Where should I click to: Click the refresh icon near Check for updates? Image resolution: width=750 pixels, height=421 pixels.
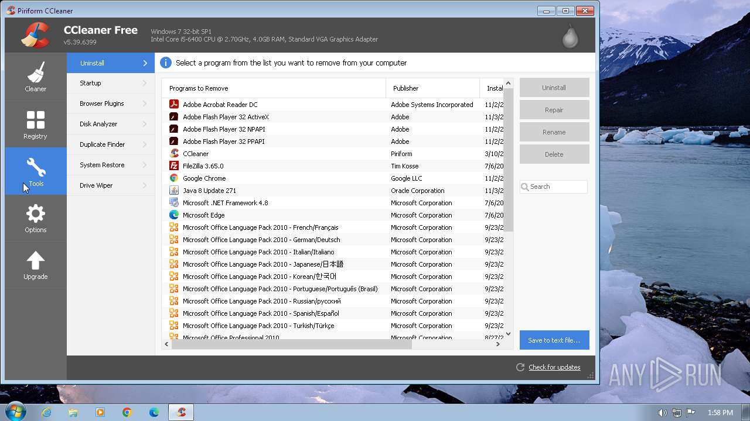520,367
